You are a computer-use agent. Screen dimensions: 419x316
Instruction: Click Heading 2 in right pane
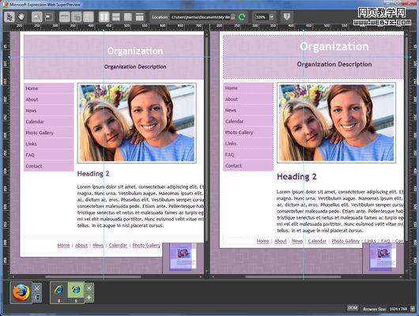[296, 176]
